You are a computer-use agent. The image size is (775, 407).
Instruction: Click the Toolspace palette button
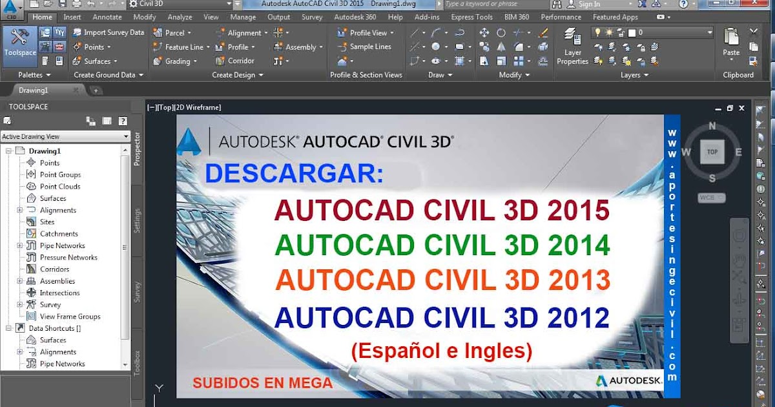[19, 45]
